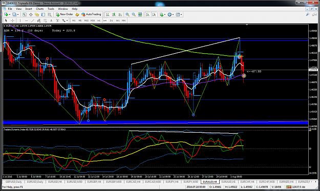Viewport: 320px width, 191px height.
Task: Expand the Periods dropdown arrow
Action: [173, 14]
